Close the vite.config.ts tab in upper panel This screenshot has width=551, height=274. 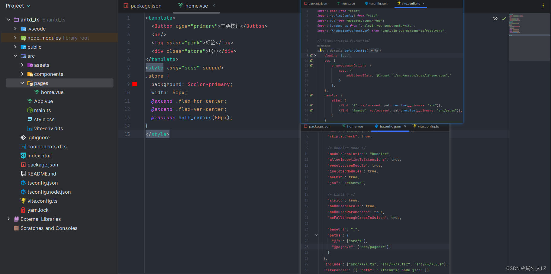[424, 4]
